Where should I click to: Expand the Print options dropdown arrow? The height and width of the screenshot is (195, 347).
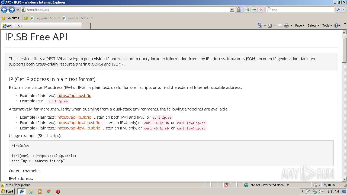tap(291, 25)
